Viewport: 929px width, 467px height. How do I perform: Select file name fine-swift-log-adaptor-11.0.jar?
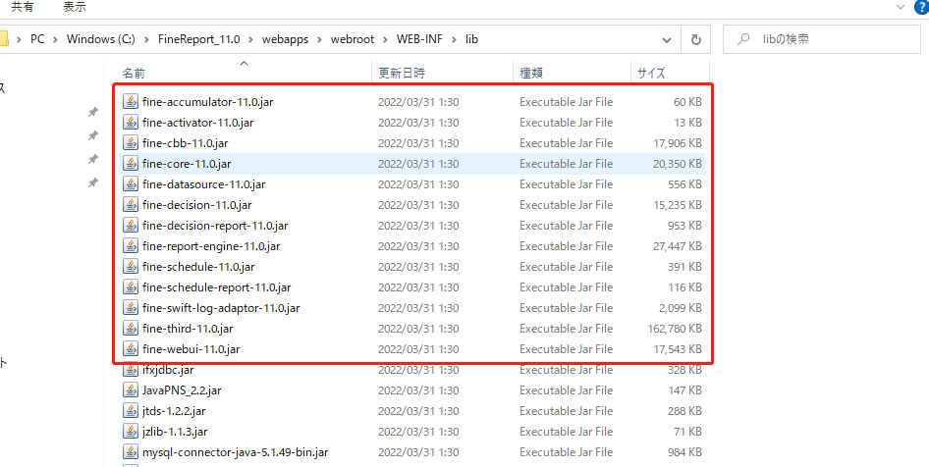pyautogui.click(x=222, y=308)
